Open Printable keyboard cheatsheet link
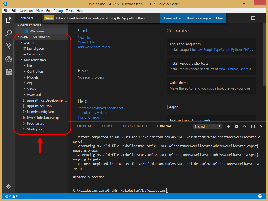 100,108
